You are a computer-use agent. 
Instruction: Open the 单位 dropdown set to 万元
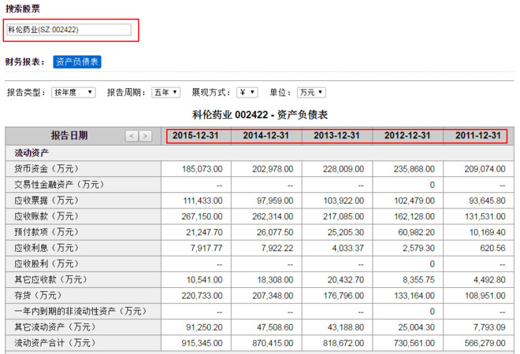[x=311, y=92]
